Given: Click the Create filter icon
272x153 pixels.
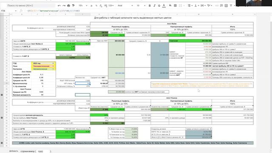Looking at the screenshot, I should [x=231, y=6].
